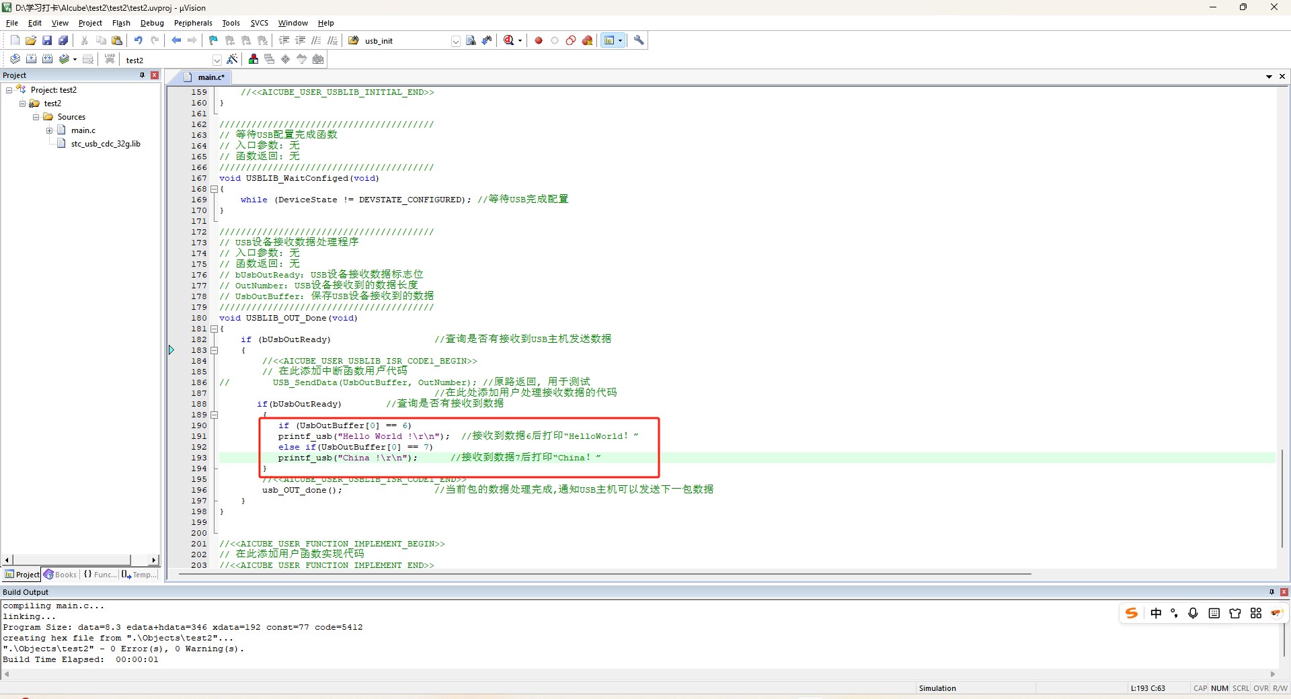This screenshot has height=699, width=1291.
Task: Switch to the Books tab
Action: click(x=61, y=575)
